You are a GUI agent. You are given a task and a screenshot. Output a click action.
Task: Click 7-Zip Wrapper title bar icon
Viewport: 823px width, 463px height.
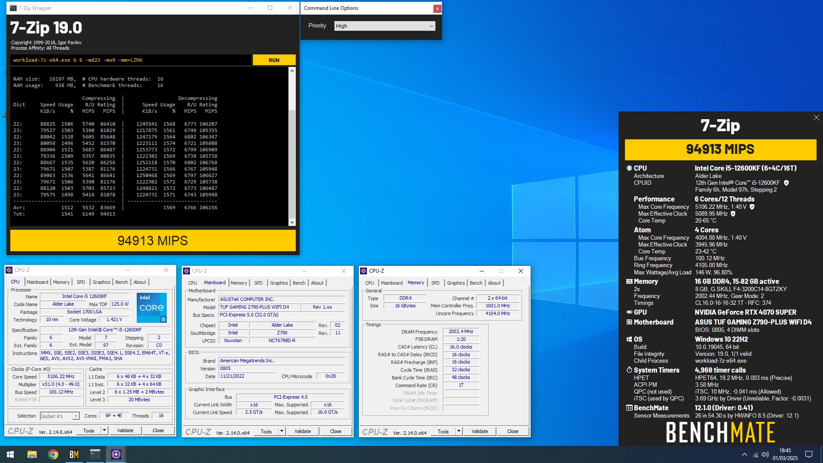pyautogui.click(x=13, y=8)
